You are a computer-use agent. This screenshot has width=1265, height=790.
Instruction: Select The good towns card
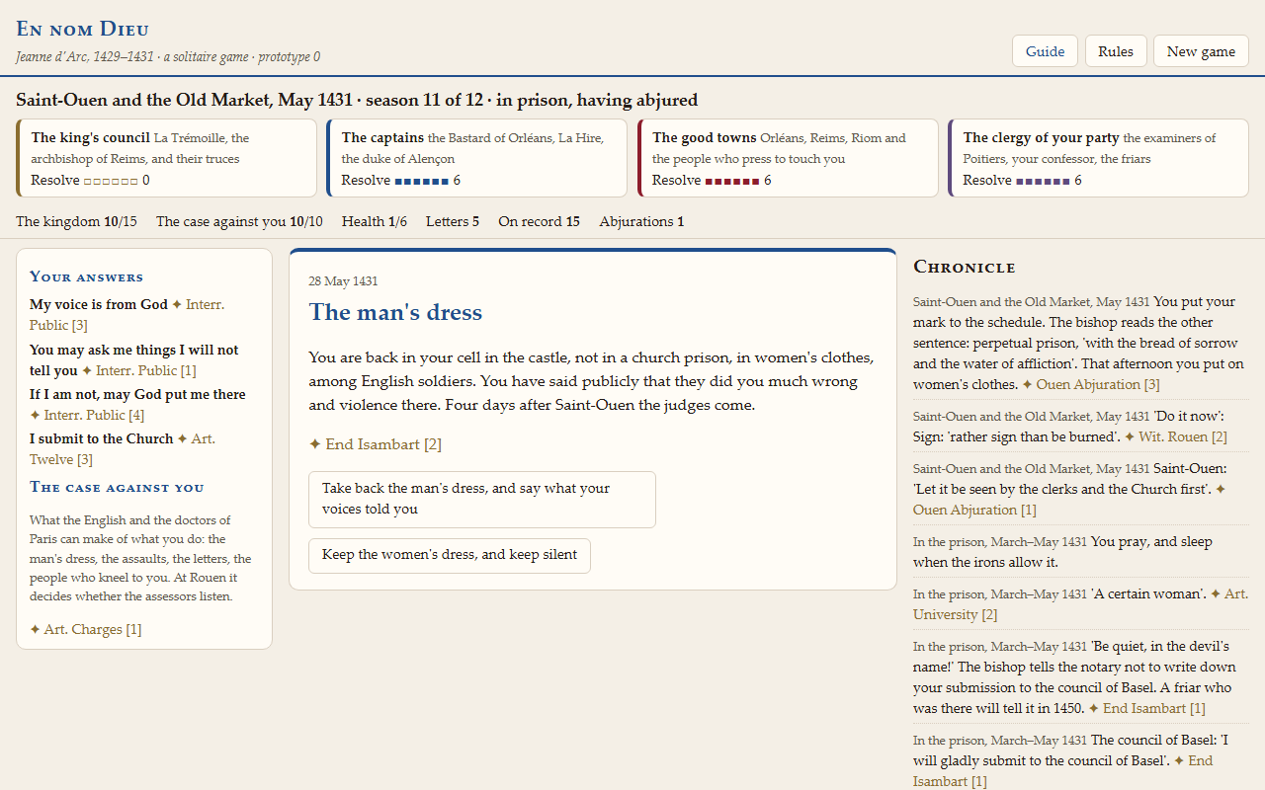(x=788, y=159)
